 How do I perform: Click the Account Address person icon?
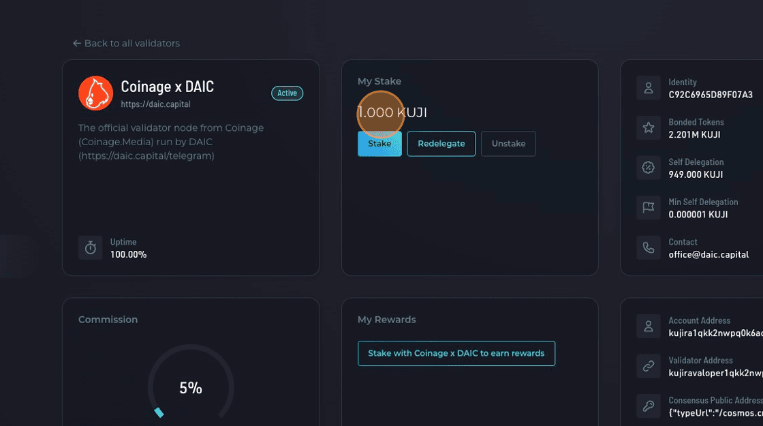[649, 326]
